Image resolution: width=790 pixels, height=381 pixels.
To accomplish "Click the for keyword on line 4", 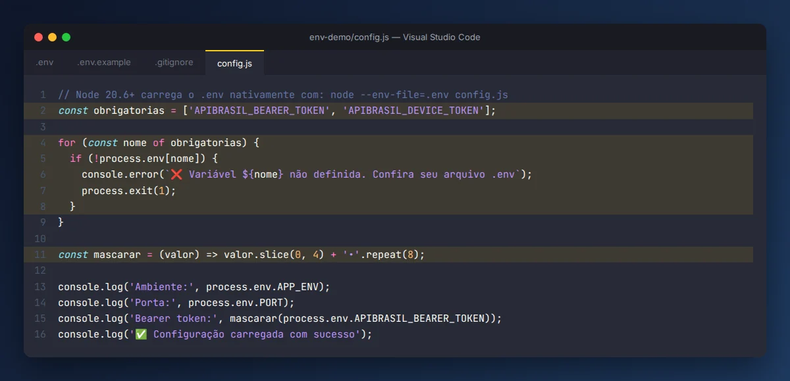I will click(x=66, y=143).
